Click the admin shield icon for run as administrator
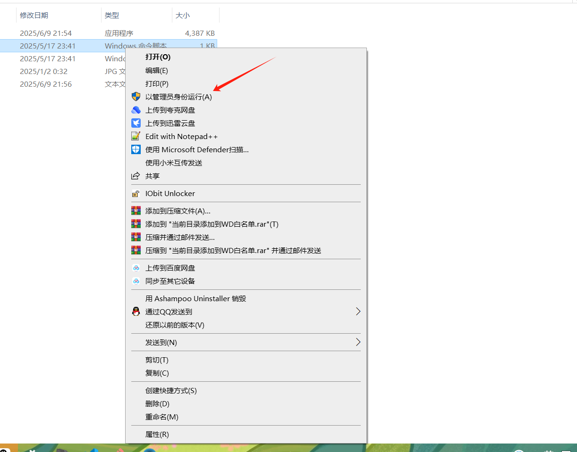 pyautogui.click(x=136, y=97)
